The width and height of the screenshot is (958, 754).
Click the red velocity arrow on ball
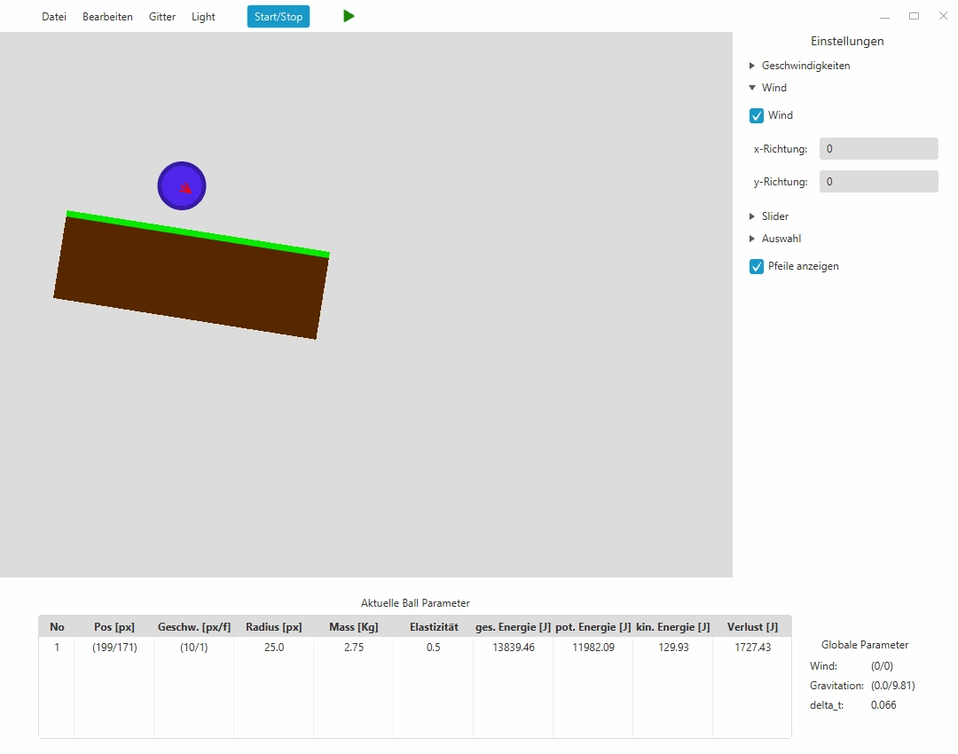pos(185,188)
